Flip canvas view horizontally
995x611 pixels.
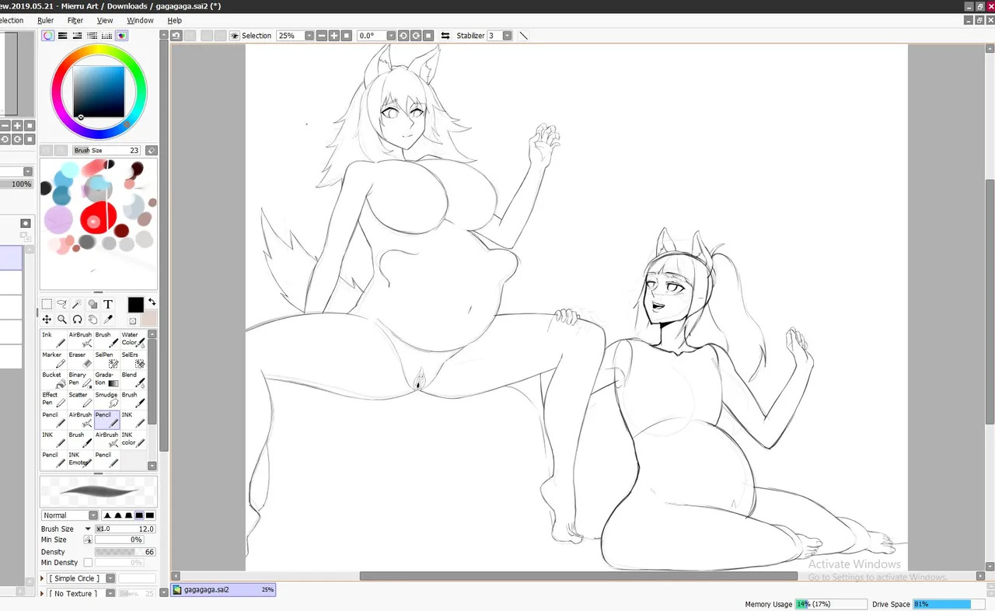click(x=445, y=36)
